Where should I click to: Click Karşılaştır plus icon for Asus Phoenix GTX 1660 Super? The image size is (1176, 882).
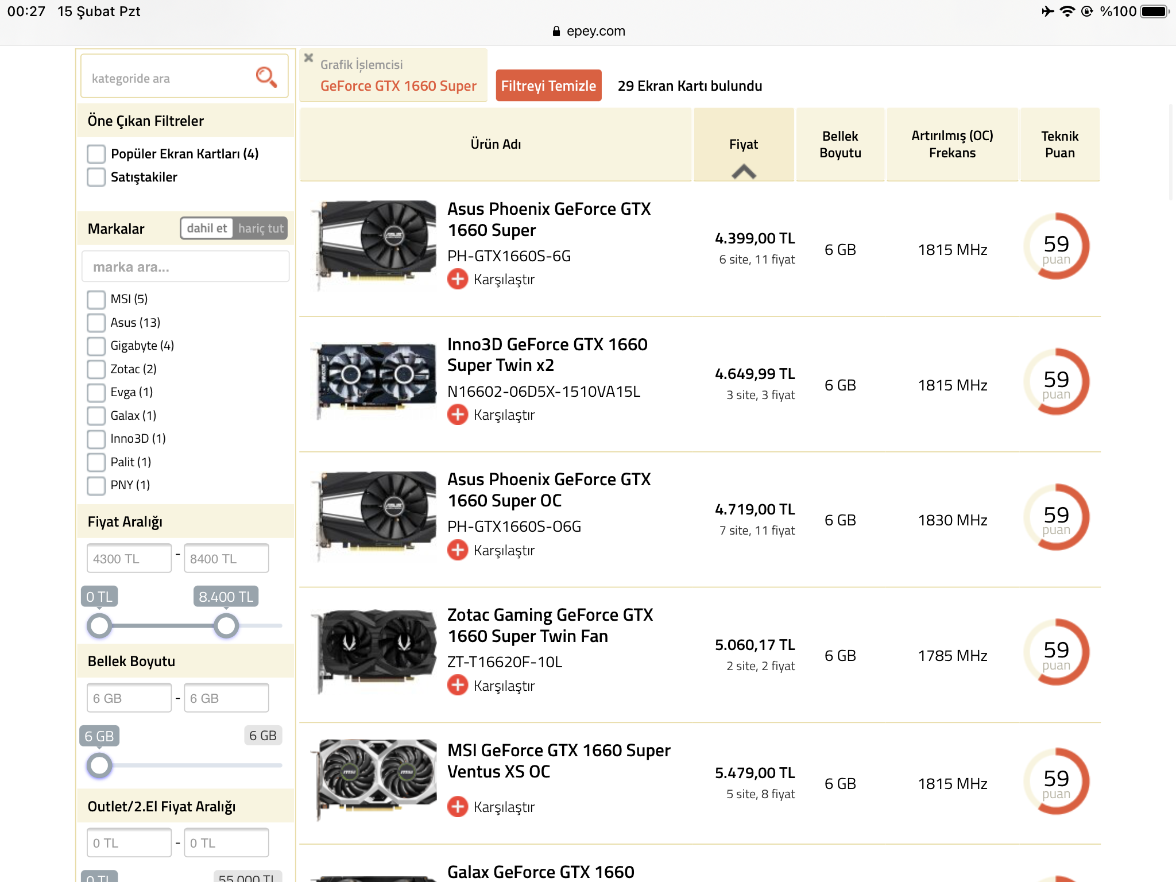pyautogui.click(x=458, y=280)
